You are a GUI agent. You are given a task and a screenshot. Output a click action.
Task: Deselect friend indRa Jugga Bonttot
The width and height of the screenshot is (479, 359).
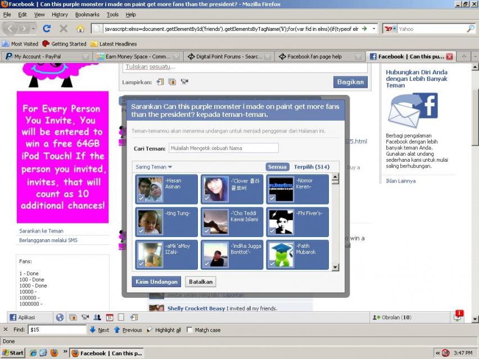(232, 255)
